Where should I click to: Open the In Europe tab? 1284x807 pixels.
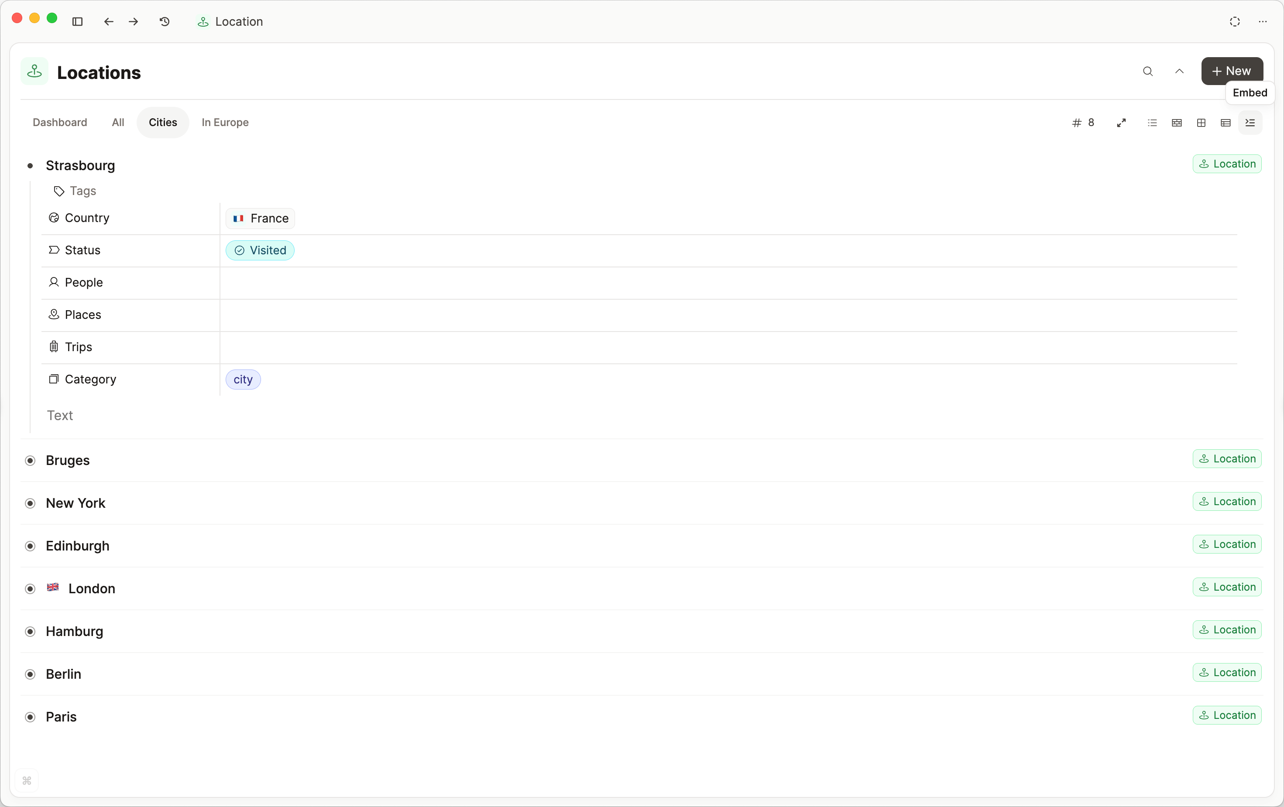point(225,122)
